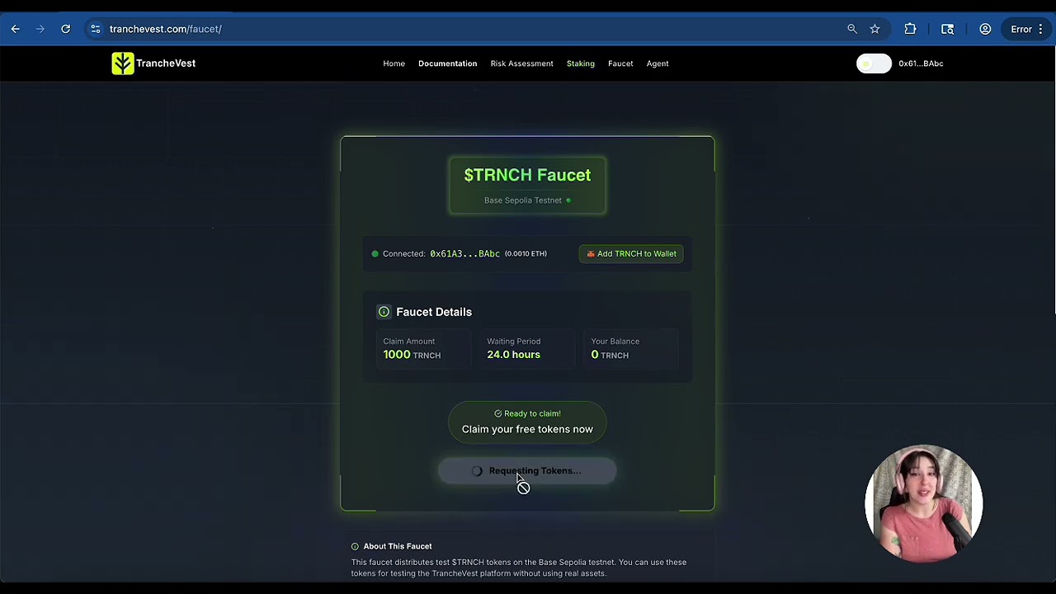1056x594 pixels.
Task: Go to the Staking page
Action: [580, 64]
